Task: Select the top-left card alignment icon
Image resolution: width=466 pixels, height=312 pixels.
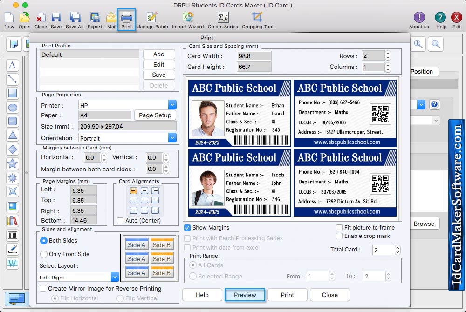Action: pyautogui.click(x=134, y=190)
